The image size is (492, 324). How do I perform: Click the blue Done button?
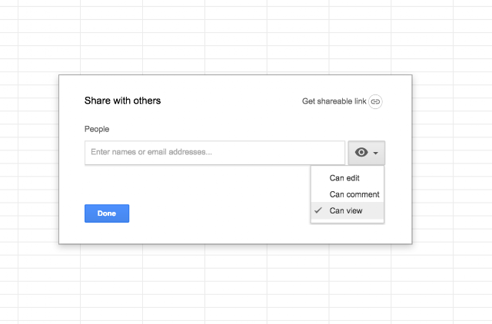point(107,213)
